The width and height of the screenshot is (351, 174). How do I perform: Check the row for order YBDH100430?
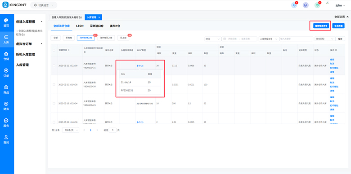tap(54, 85)
